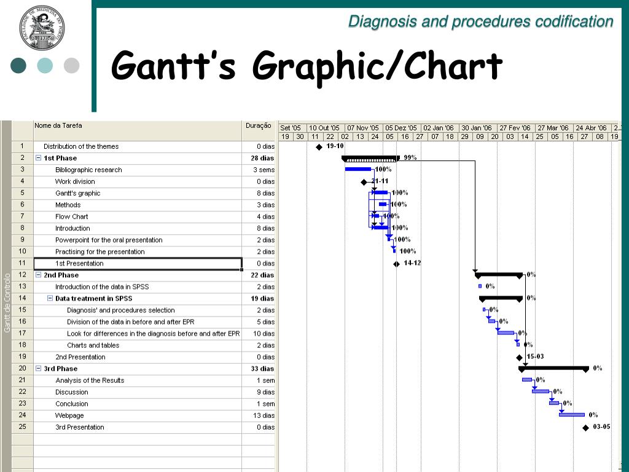Select row number 20 header
This screenshot has height=472, width=629.
[23, 369]
